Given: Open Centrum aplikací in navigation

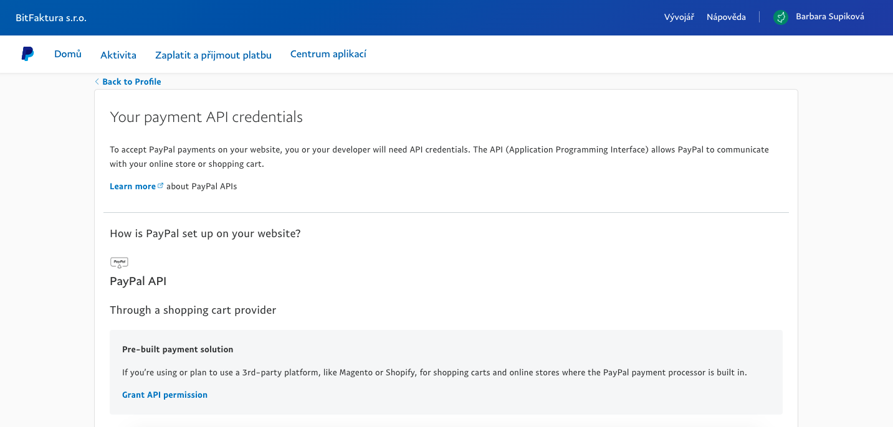Looking at the screenshot, I should 328,54.
